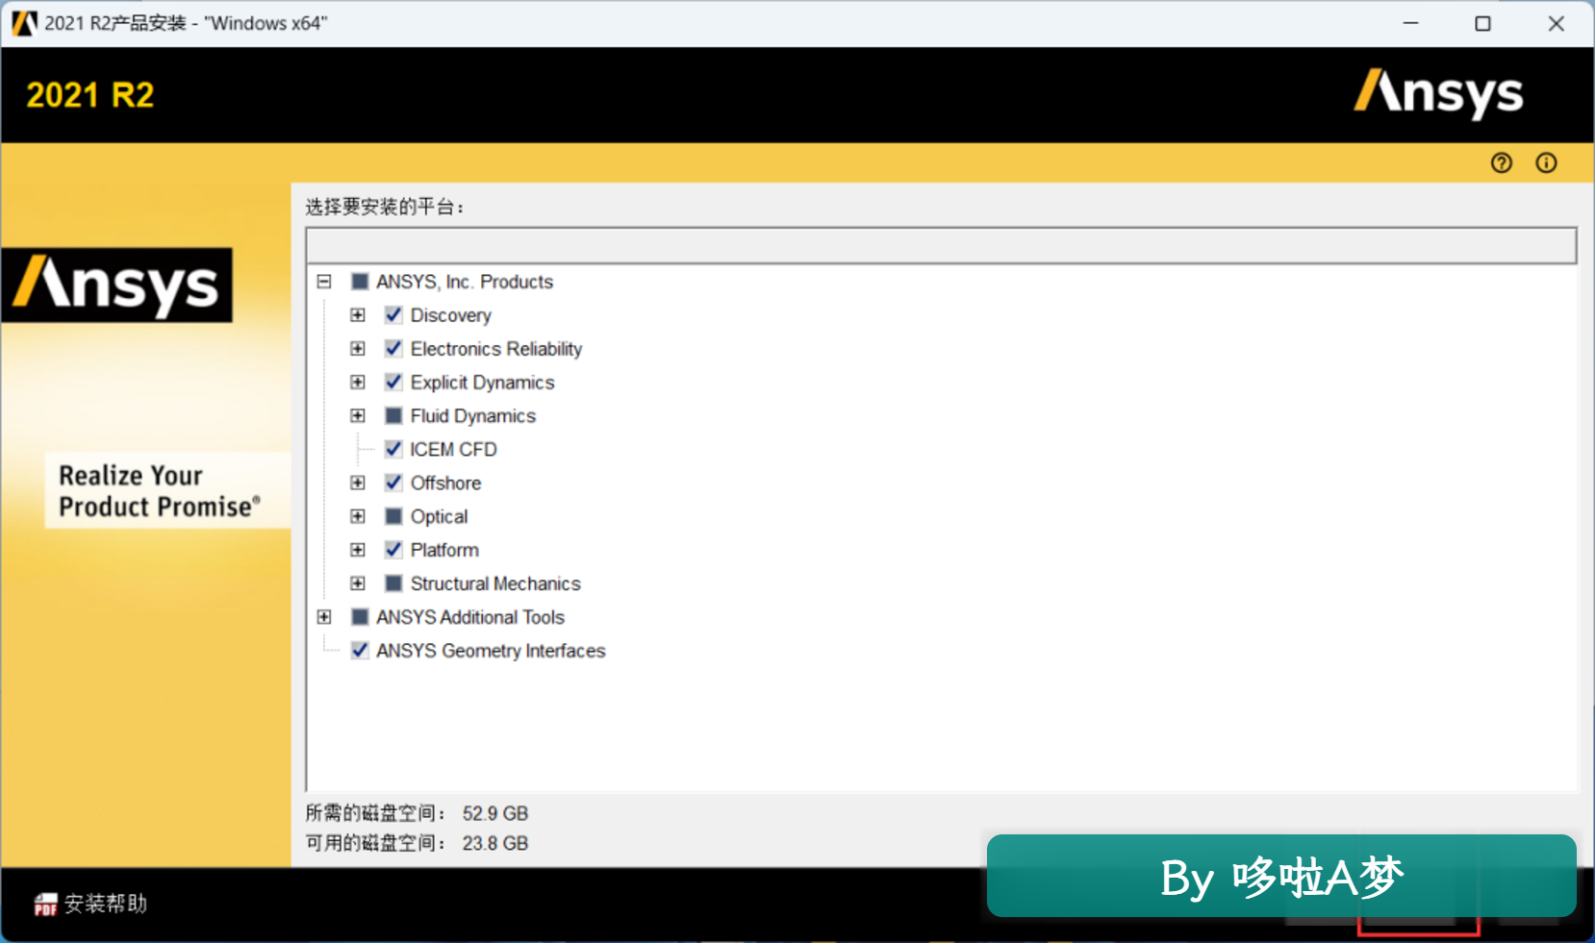Toggle the ANSYS Additional Tools checkbox
The width and height of the screenshot is (1595, 943).
pyautogui.click(x=360, y=617)
